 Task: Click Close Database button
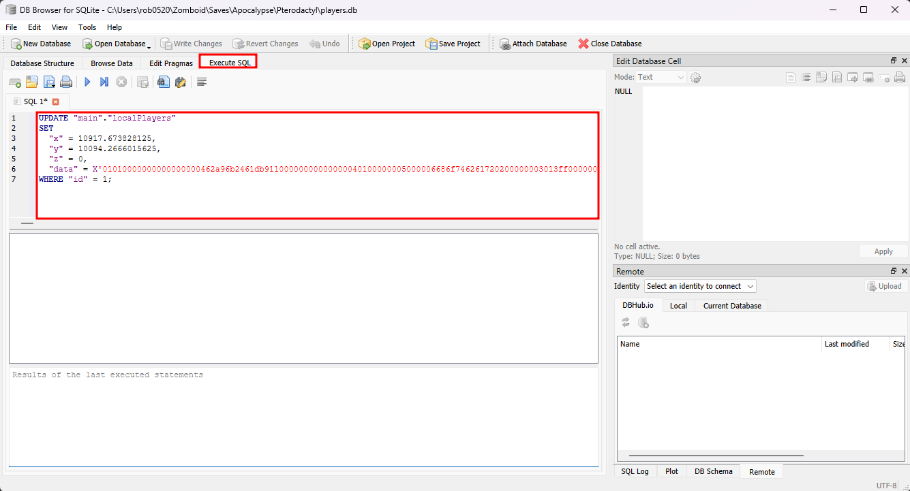pyautogui.click(x=610, y=44)
